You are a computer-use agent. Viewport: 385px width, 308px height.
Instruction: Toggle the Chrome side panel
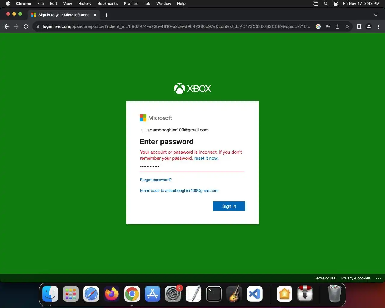click(359, 26)
